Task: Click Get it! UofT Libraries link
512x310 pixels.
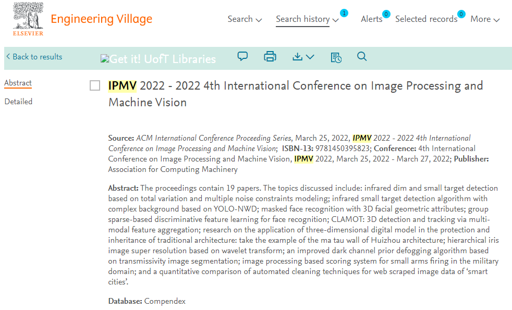Action: coord(159,59)
